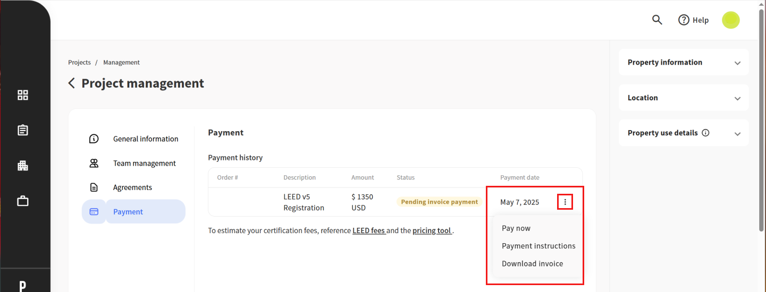This screenshot has width=766, height=292.
Task: Expand the Property use details chevron
Action: click(737, 134)
